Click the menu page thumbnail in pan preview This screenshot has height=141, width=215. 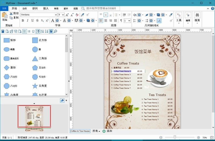[34, 117]
